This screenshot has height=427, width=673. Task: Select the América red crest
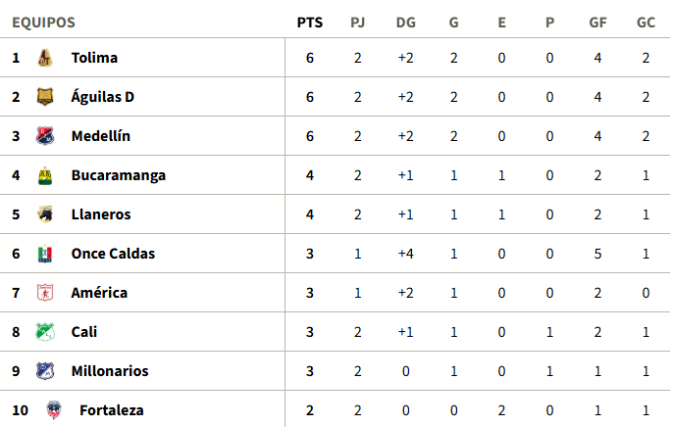(x=45, y=293)
